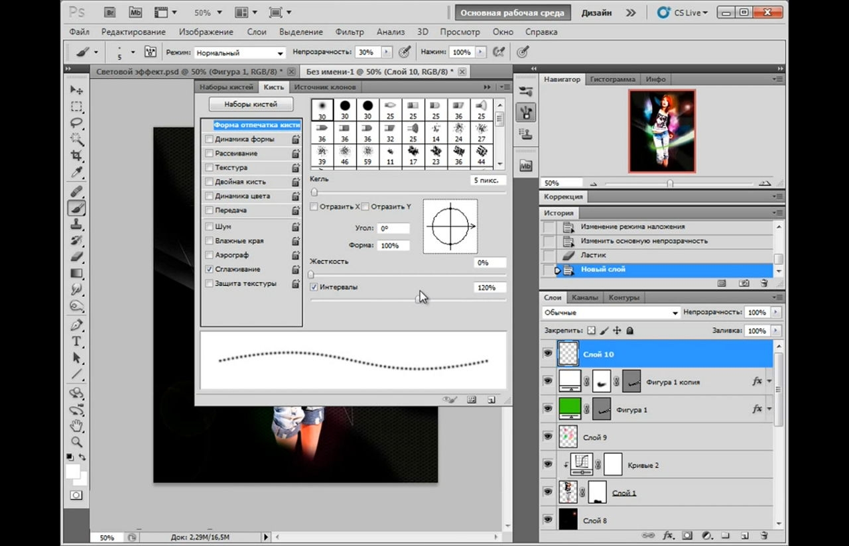Create a new snapshot in History panel
This screenshot has height=546, width=849.
tap(744, 283)
